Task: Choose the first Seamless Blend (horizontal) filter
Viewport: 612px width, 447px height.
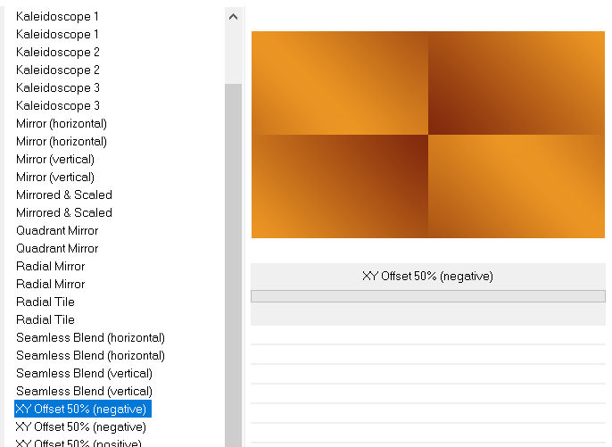Action: [x=90, y=337]
